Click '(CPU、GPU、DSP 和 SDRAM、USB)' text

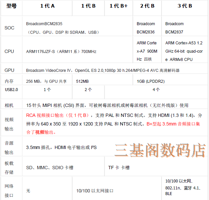[63, 32]
